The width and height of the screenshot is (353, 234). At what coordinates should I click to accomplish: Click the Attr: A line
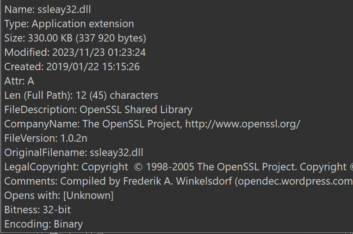click(x=19, y=81)
